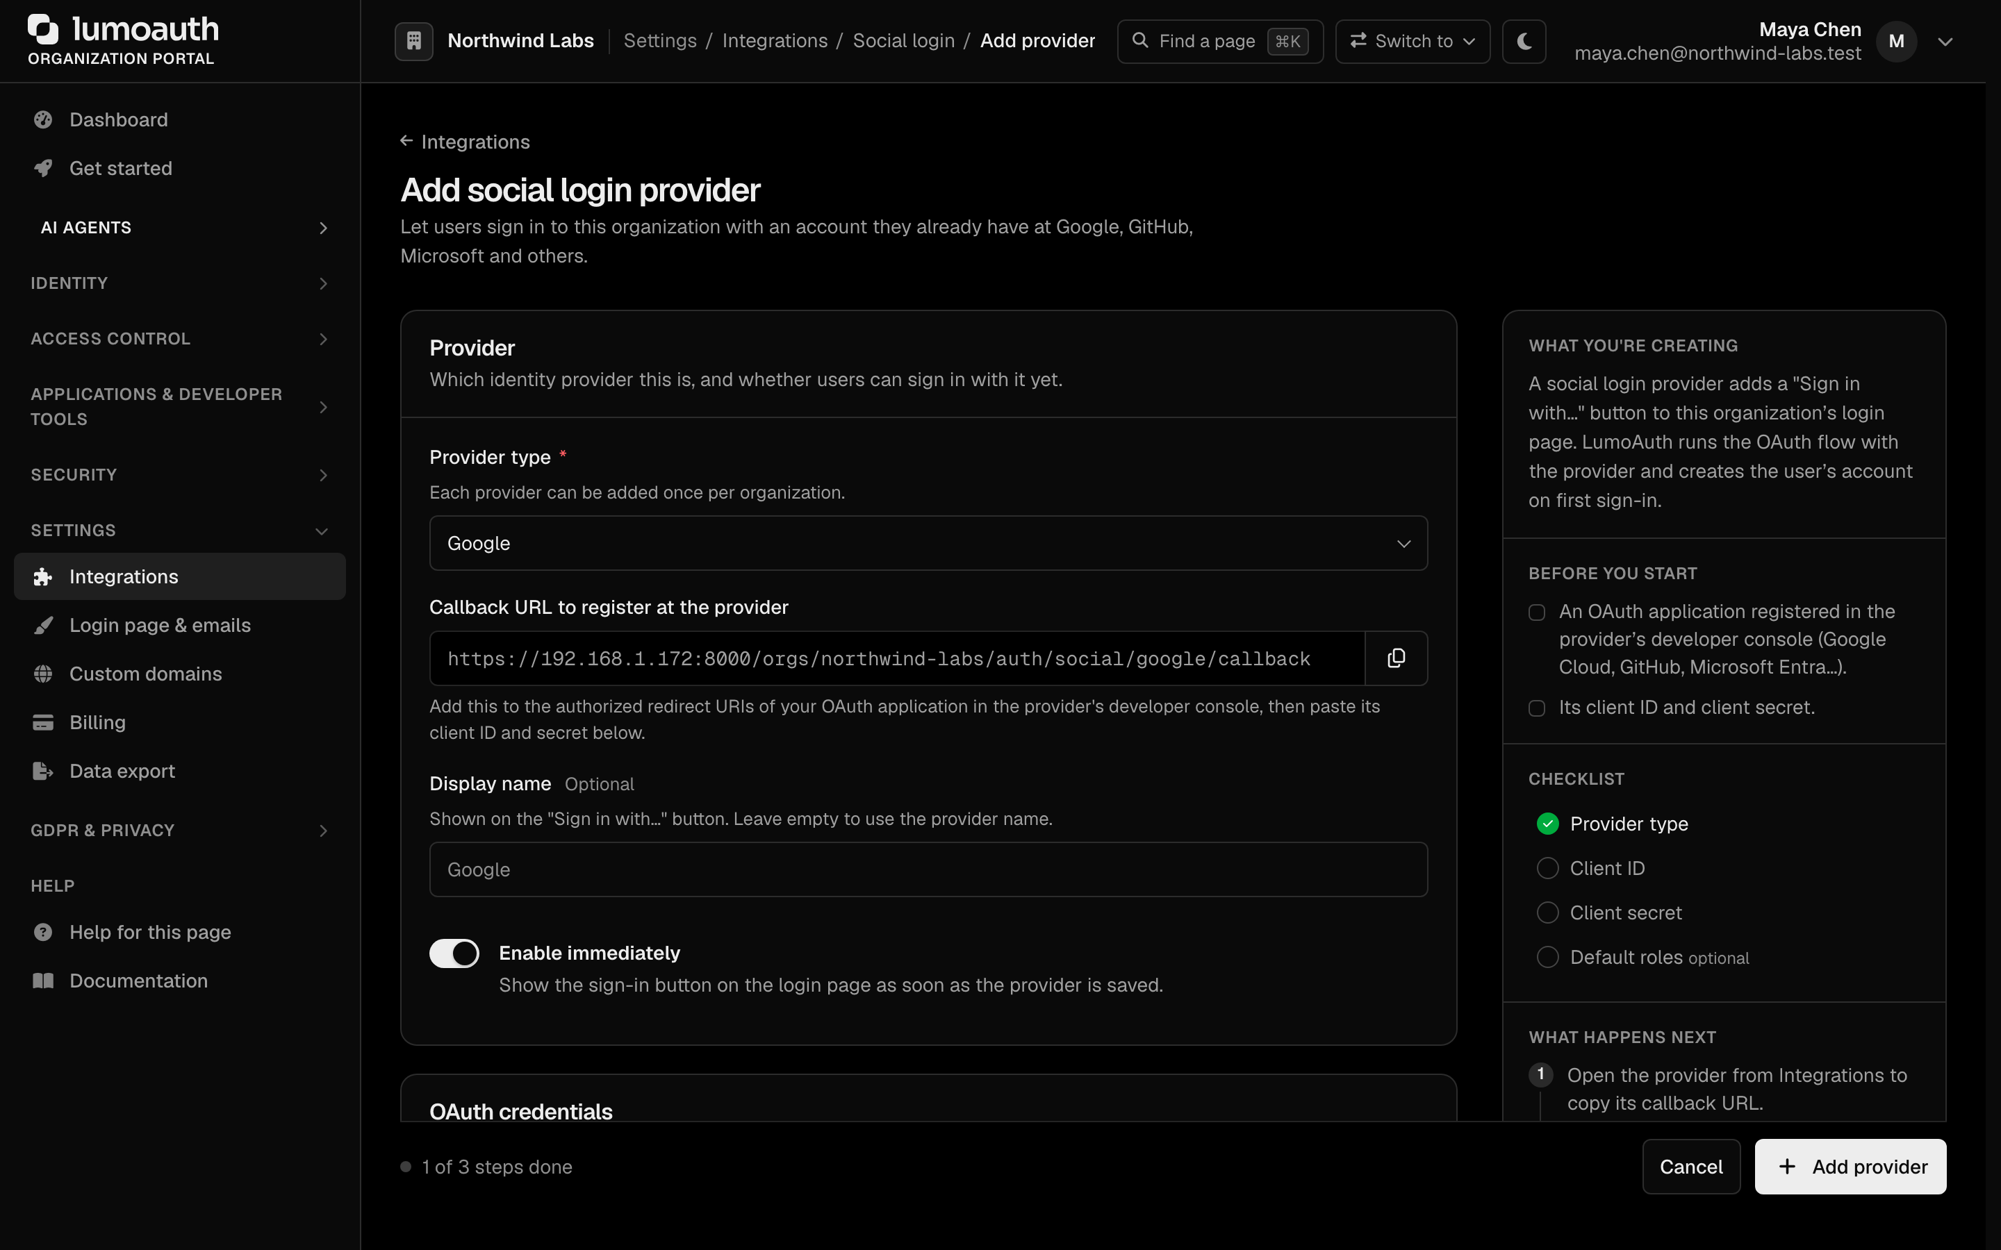Expand the AI Agents section
Image resolution: width=2001 pixels, height=1250 pixels.
[180, 227]
